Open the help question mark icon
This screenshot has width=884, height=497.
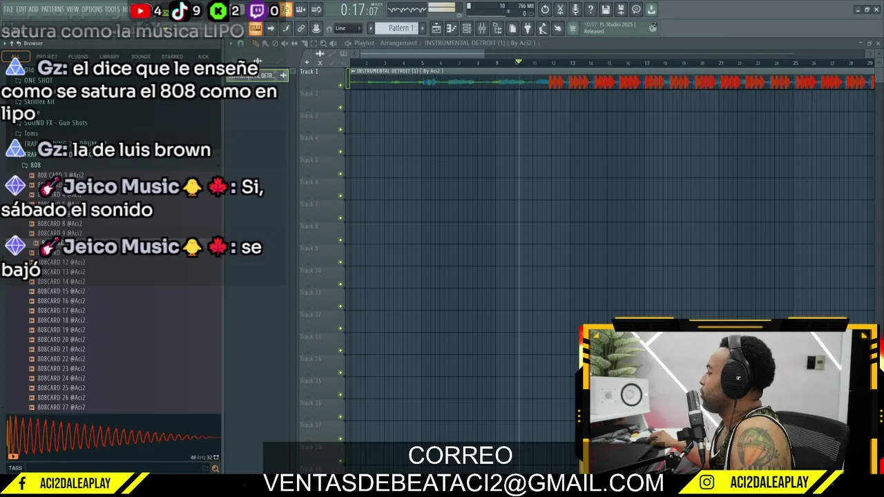click(x=590, y=10)
